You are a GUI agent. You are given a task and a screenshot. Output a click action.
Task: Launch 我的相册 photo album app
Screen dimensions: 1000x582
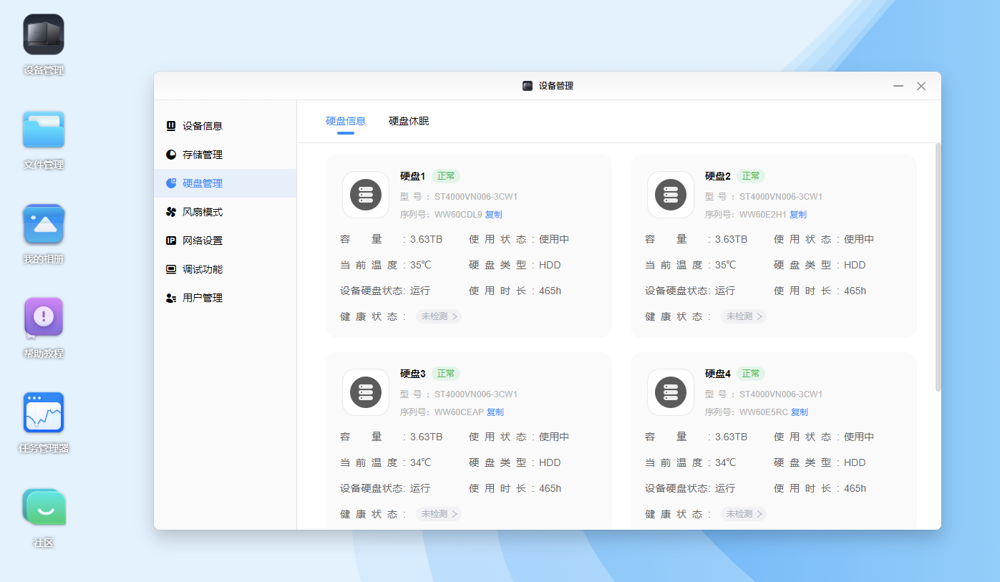point(44,225)
